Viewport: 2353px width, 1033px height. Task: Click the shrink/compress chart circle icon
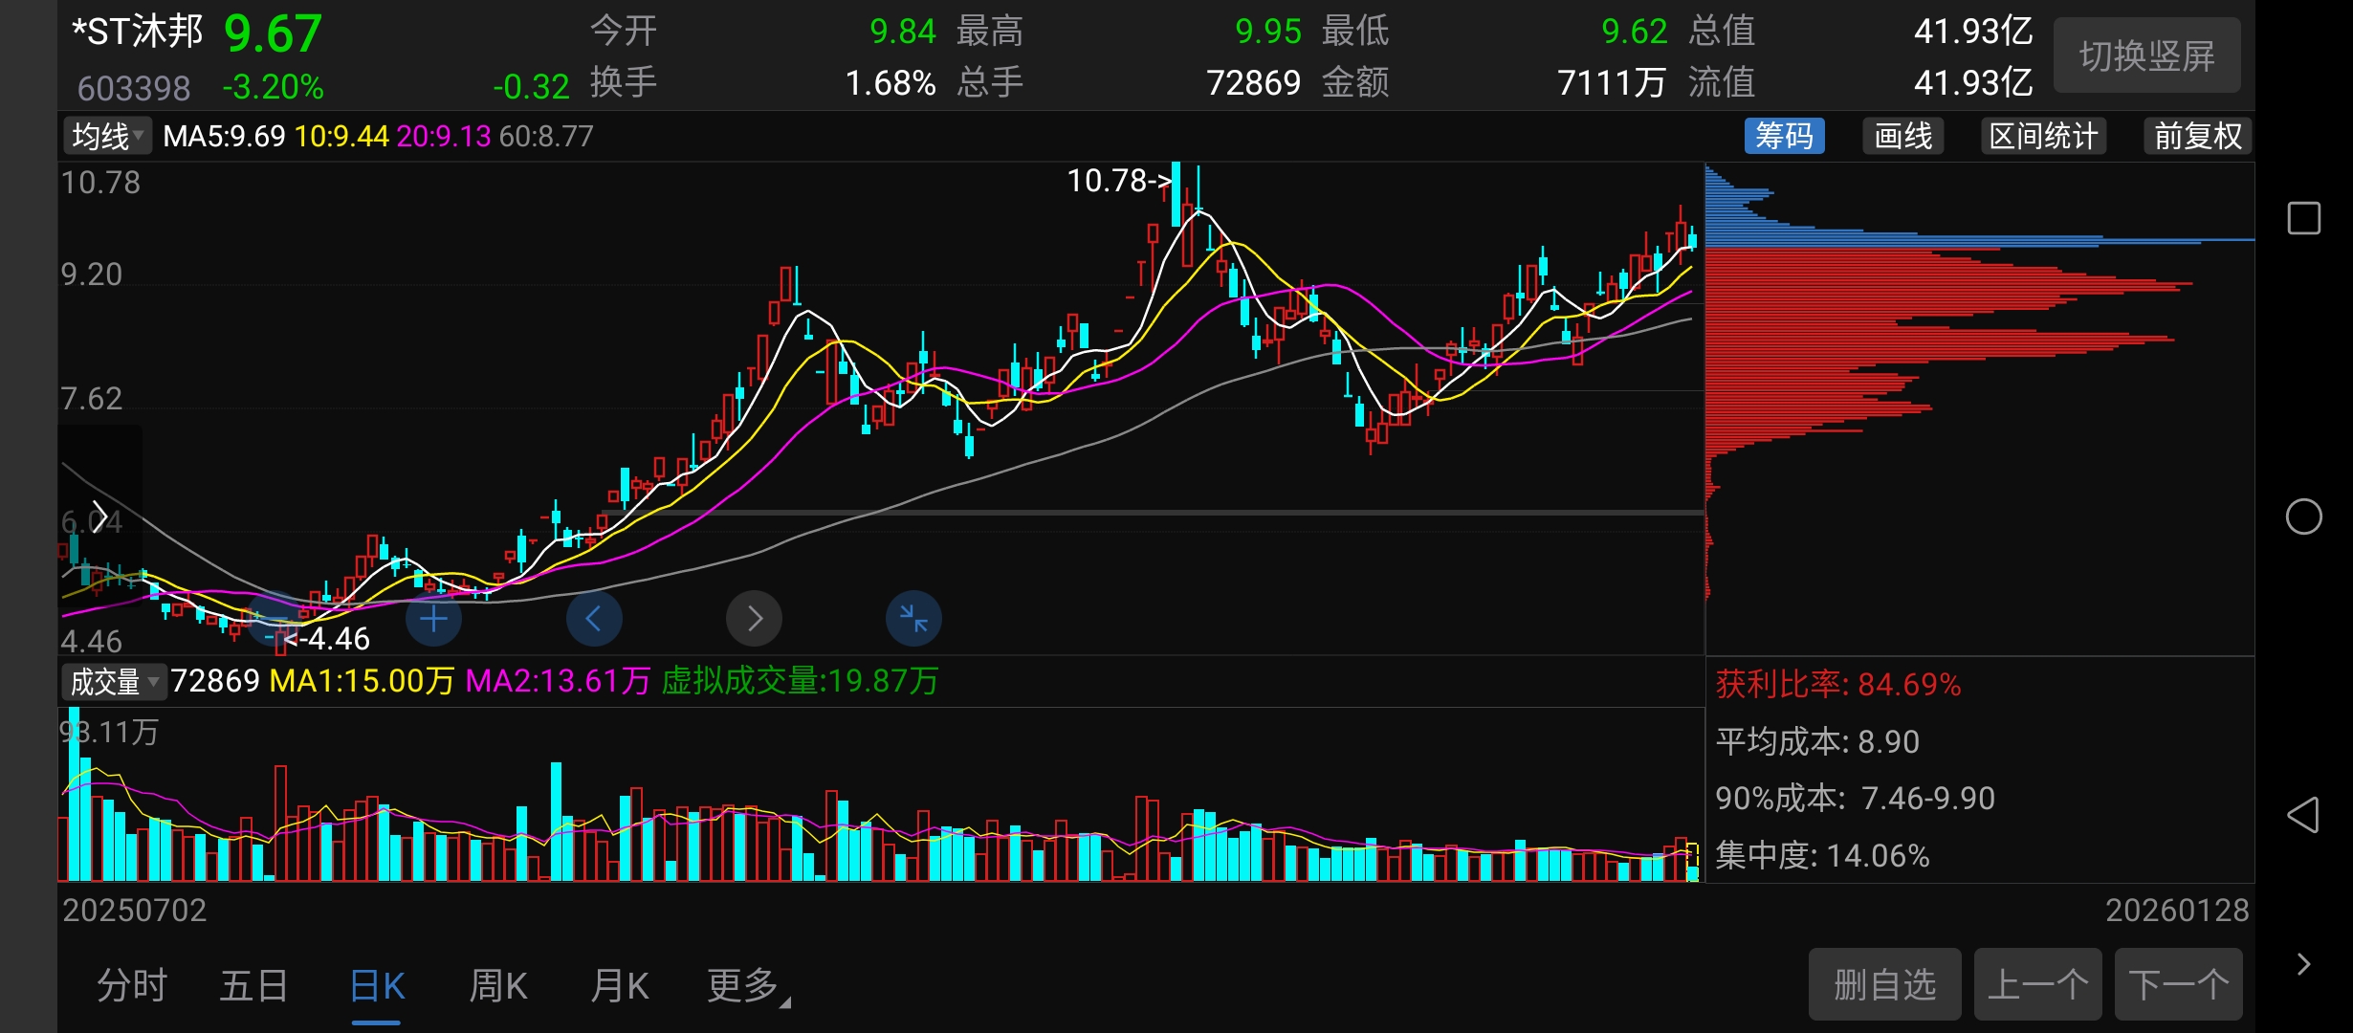click(913, 619)
